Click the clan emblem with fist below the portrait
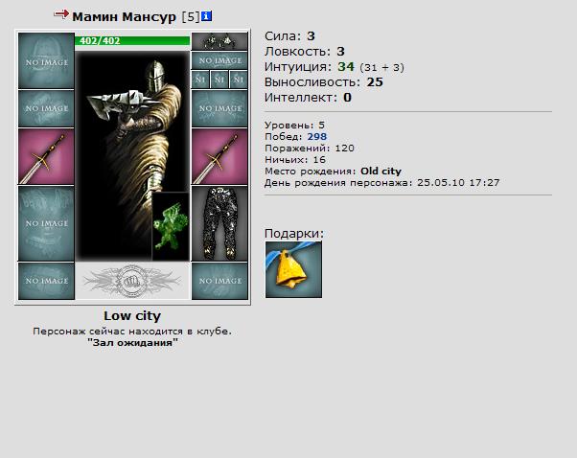 [x=132, y=281]
